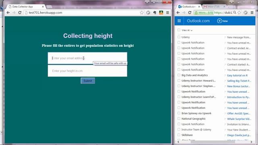The image size is (258, 145).
Task: Select the checkbox for Udemy Instructor: Howard L...
Action: coord(179,81)
